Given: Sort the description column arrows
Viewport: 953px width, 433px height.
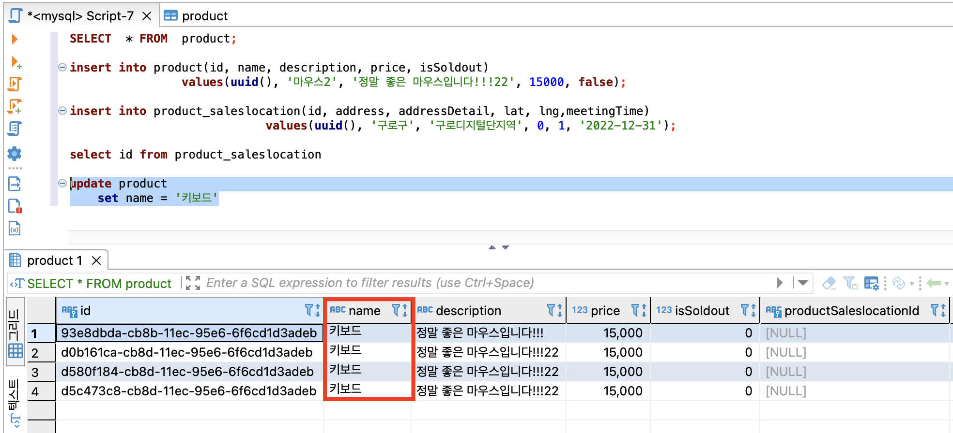Looking at the screenshot, I should [x=560, y=311].
